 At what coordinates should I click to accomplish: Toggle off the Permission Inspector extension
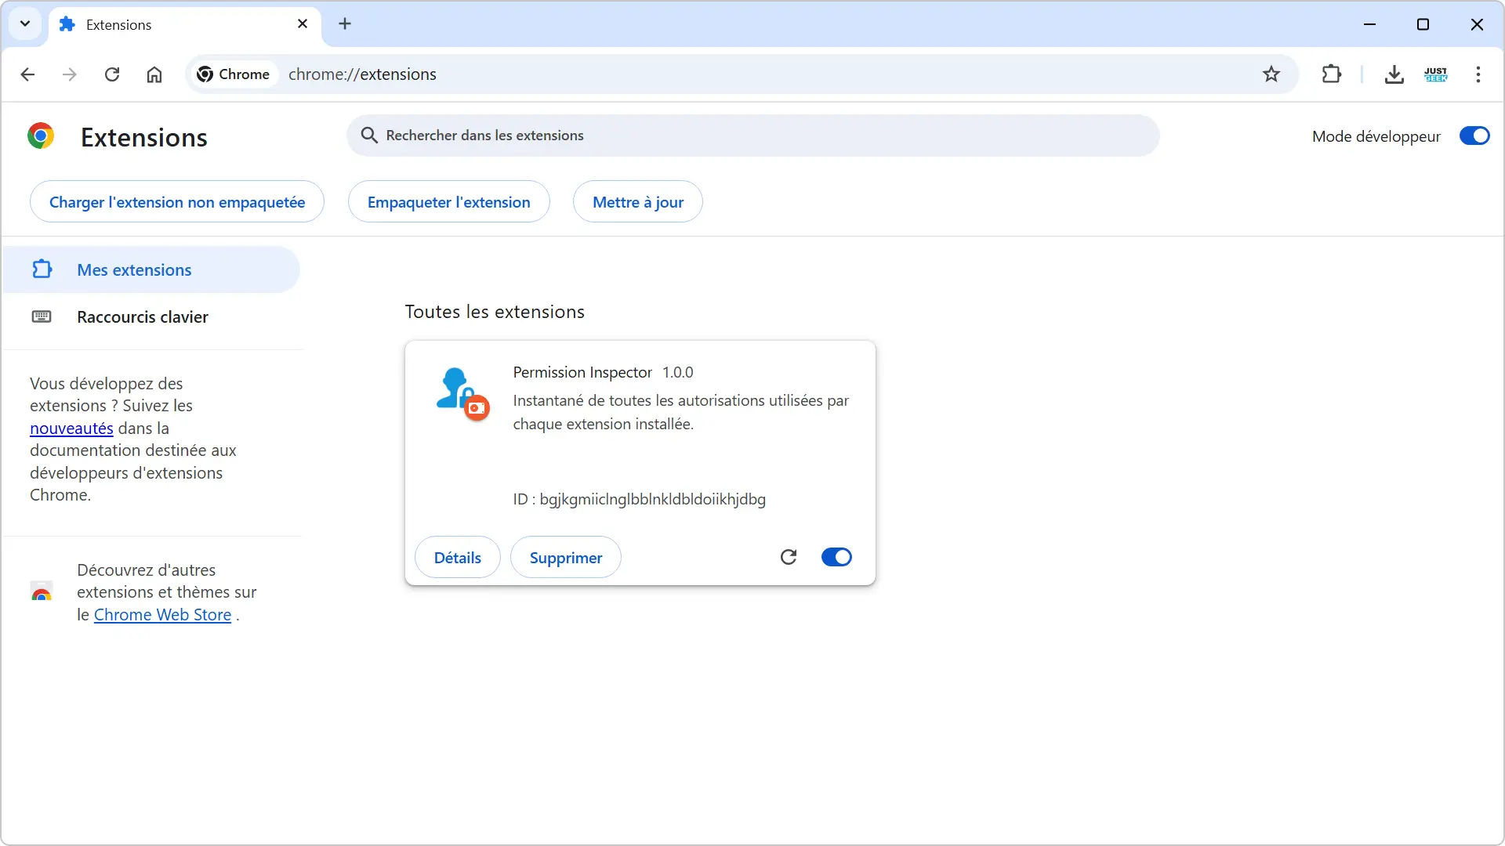click(836, 557)
